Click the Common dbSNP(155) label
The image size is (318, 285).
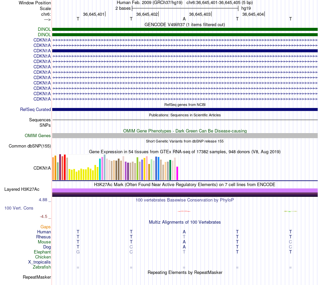29,146
